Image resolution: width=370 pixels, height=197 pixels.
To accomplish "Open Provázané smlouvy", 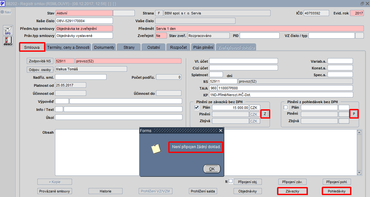I will [54, 191].
